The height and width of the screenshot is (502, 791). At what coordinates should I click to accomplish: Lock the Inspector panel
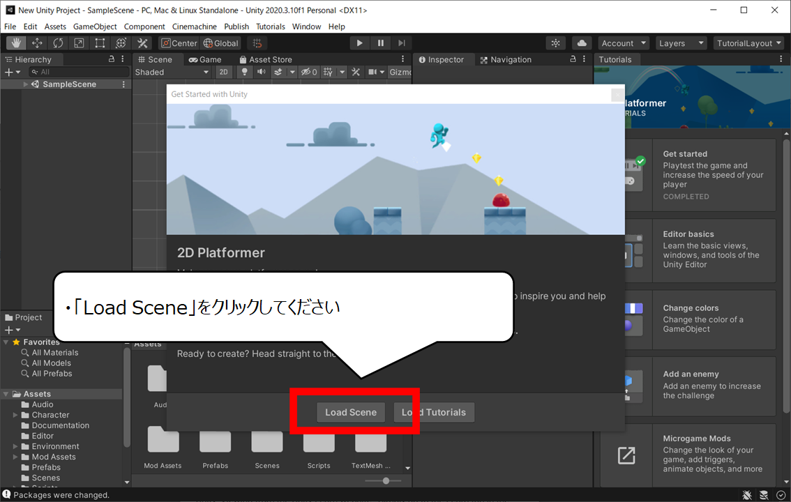pyautogui.click(x=573, y=59)
